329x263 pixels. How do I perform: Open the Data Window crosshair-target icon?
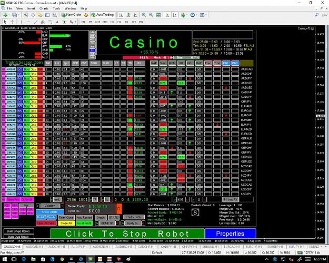(33, 15)
